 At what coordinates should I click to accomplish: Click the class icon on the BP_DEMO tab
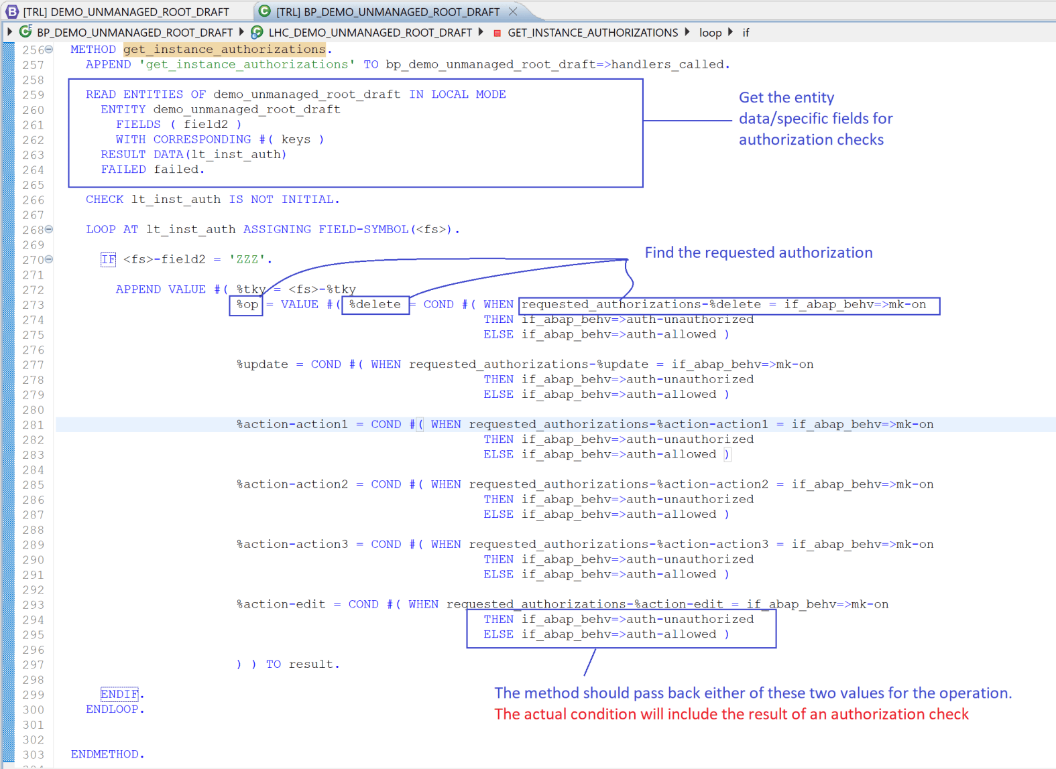tap(265, 11)
